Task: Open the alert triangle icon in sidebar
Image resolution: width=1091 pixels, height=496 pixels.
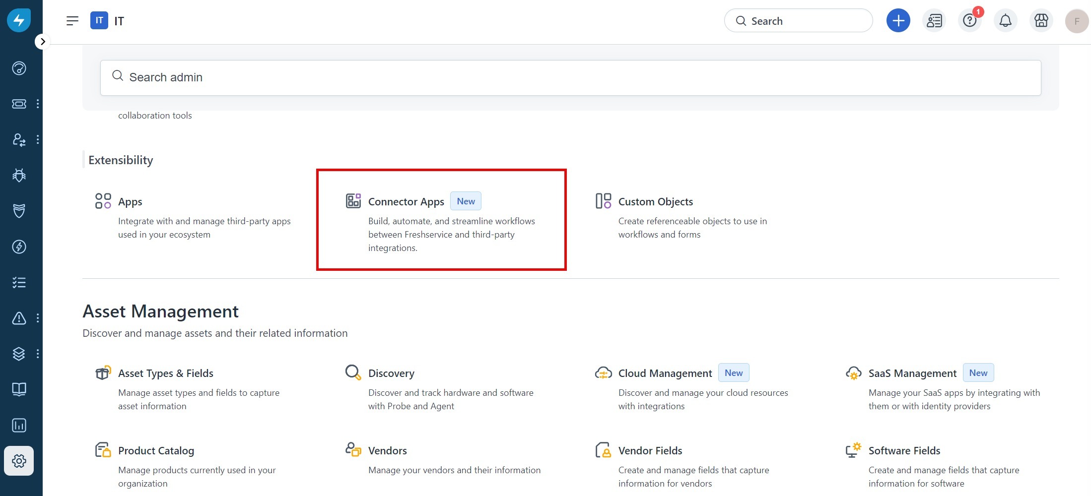Action: pyautogui.click(x=19, y=318)
